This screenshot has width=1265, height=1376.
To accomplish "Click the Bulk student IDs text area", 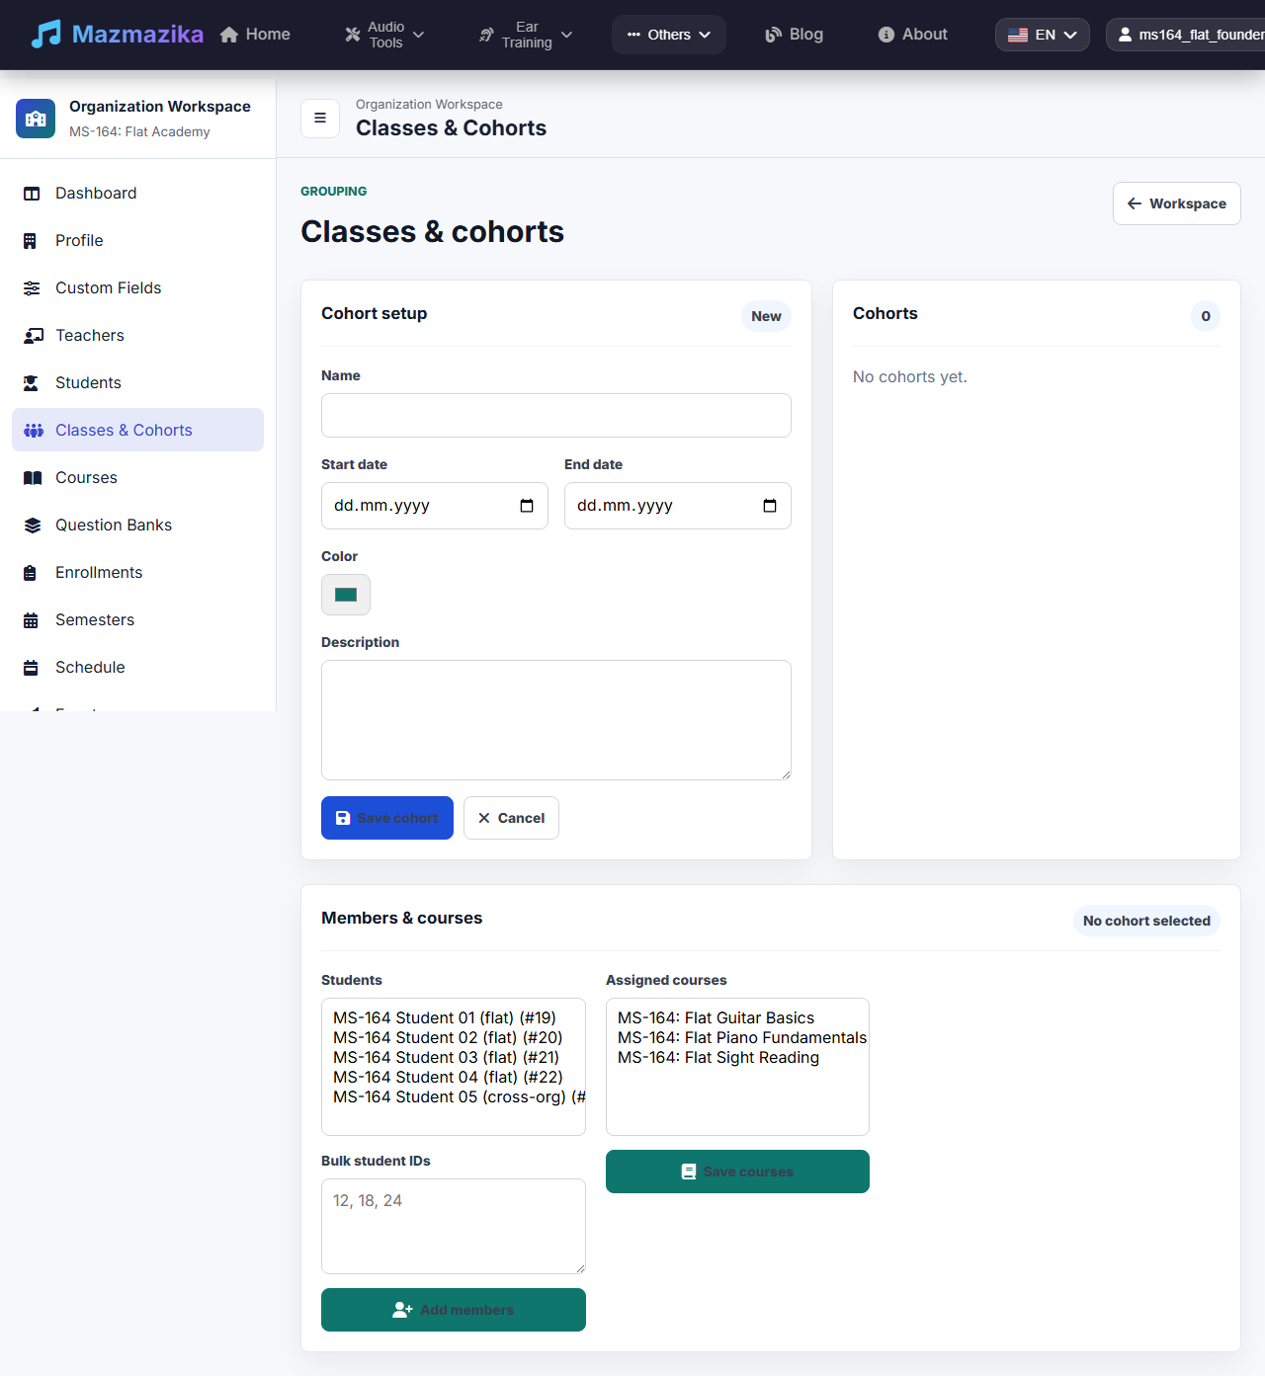I will (x=454, y=1226).
